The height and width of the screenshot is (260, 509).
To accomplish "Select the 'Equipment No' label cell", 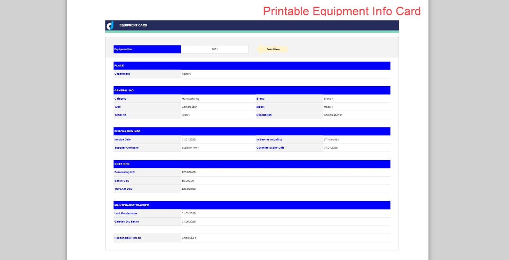I will pyautogui.click(x=147, y=49).
